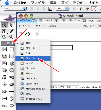
Task: Open the text color swatch
Action: click(94, 9)
